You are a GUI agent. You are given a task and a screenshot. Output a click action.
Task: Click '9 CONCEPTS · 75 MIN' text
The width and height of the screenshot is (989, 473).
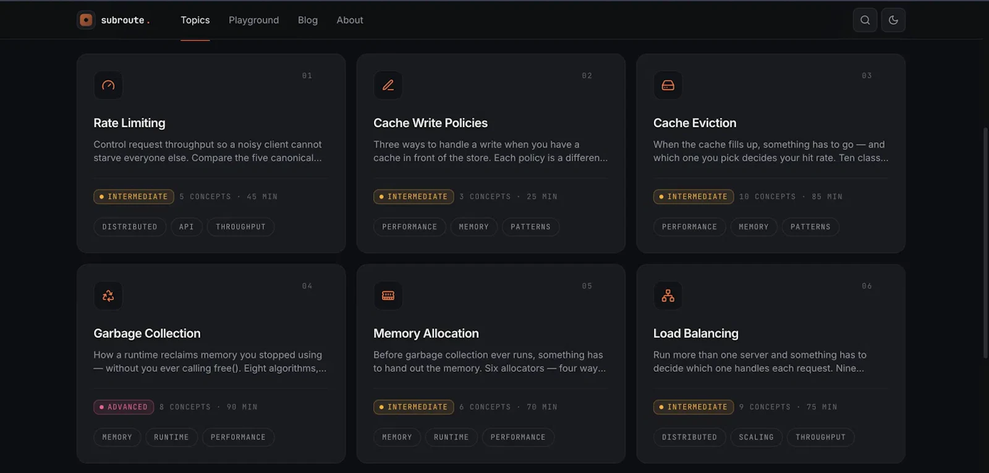(x=788, y=407)
